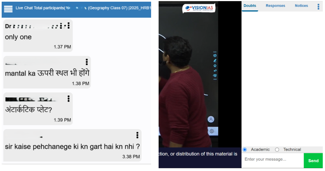The image size is (325, 171).
Task: Click the Vision IAS logo on video
Action: 199,8
